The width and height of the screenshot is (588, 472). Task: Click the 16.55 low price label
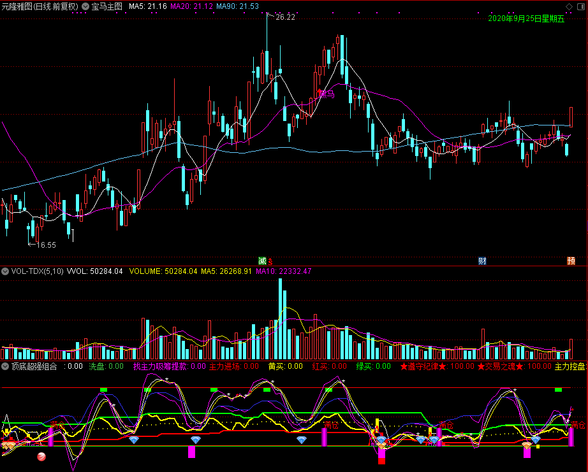(45, 245)
